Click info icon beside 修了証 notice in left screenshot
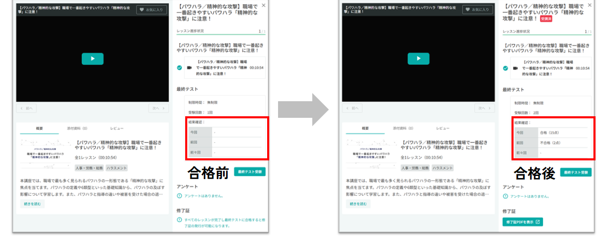Image resolution: width=609 pixels, height=245 pixels. (179, 220)
